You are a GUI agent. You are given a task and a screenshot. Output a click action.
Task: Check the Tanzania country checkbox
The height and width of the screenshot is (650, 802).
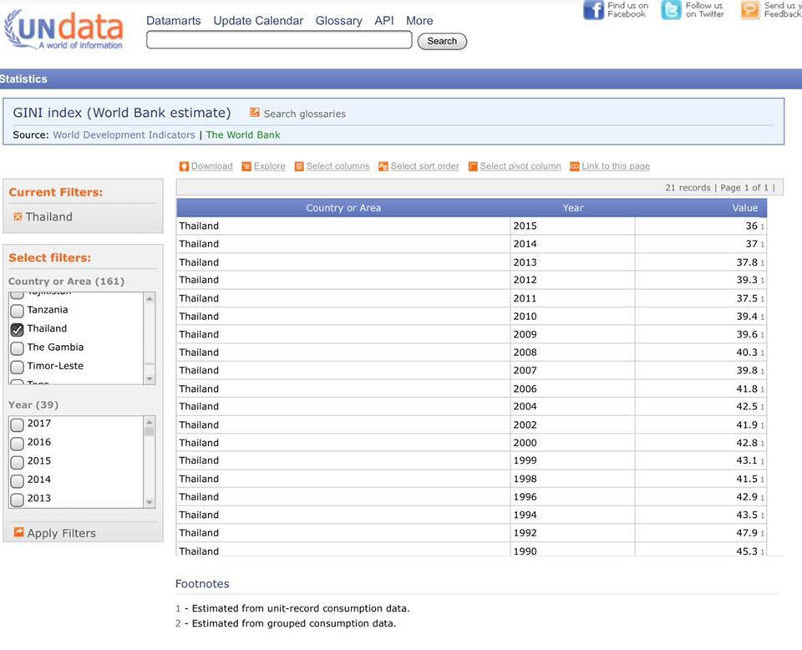pyautogui.click(x=17, y=311)
